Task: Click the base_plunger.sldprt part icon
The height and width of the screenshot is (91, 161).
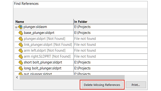Action: coord(21,33)
